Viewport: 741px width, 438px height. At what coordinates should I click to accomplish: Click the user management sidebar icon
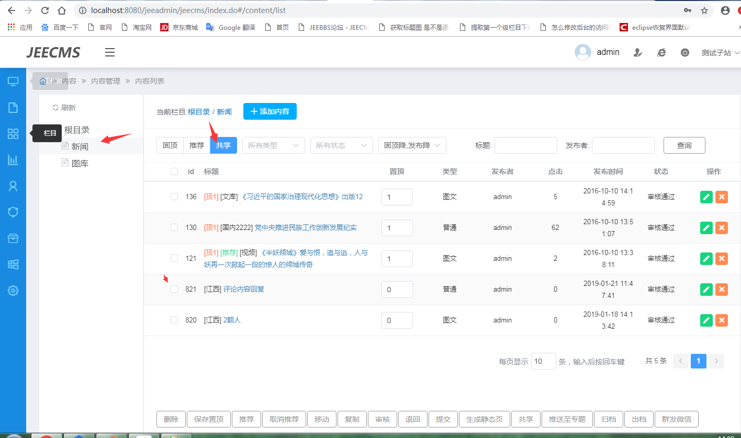(x=13, y=186)
